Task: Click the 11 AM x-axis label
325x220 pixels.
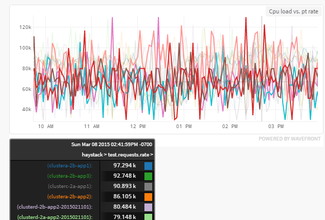Action: click(92, 127)
